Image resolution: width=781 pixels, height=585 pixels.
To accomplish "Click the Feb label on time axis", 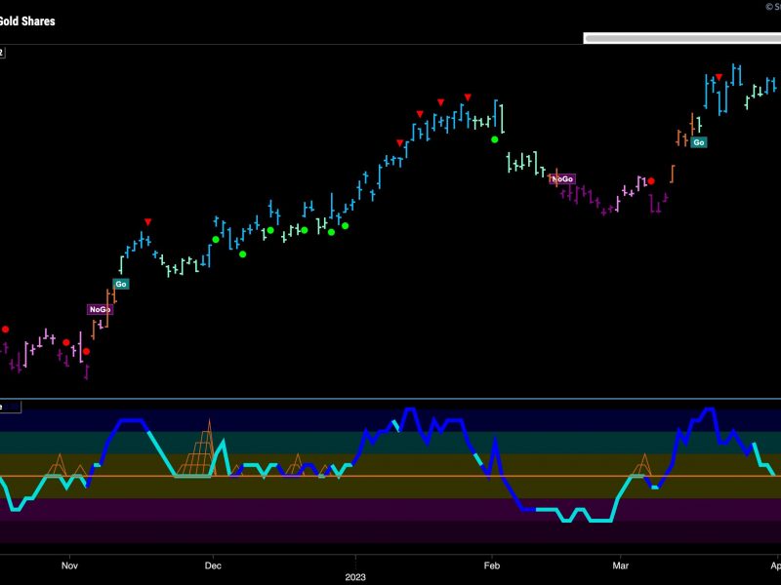I will [492, 565].
